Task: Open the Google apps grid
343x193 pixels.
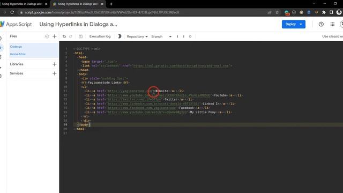Action: 332,24
